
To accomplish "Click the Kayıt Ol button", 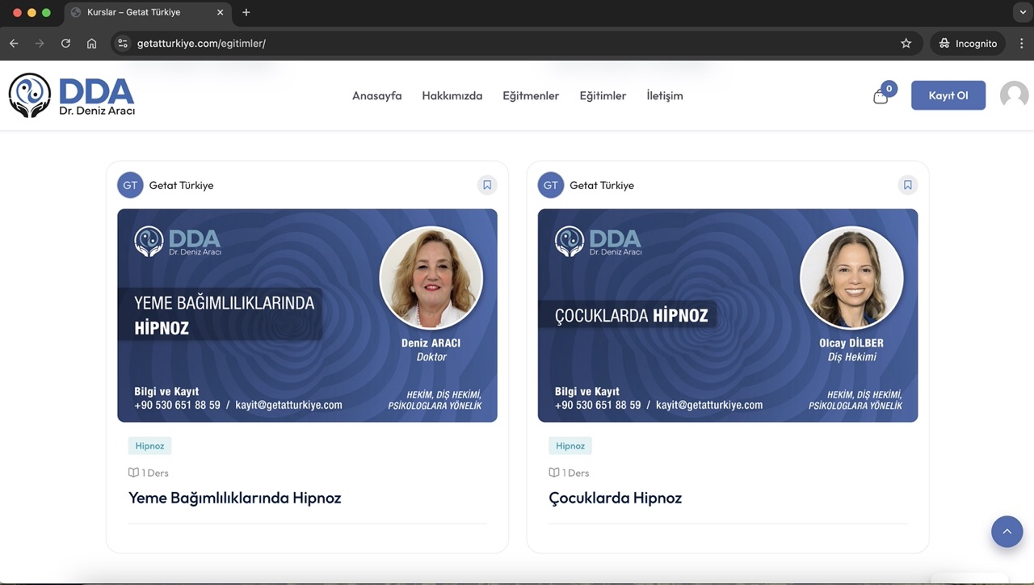I will pyautogui.click(x=948, y=95).
